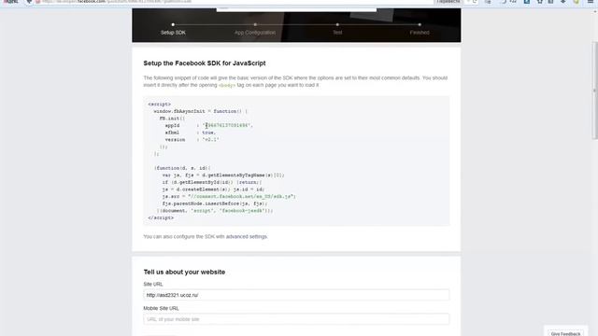Focus the Mobile Site URL field
Viewport: 598px width, 336px height.
(296, 319)
